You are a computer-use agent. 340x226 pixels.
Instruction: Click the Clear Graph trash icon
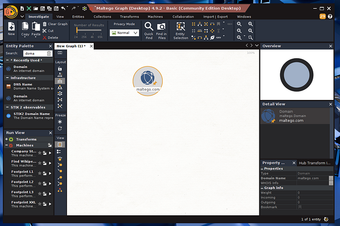[45, 24]
